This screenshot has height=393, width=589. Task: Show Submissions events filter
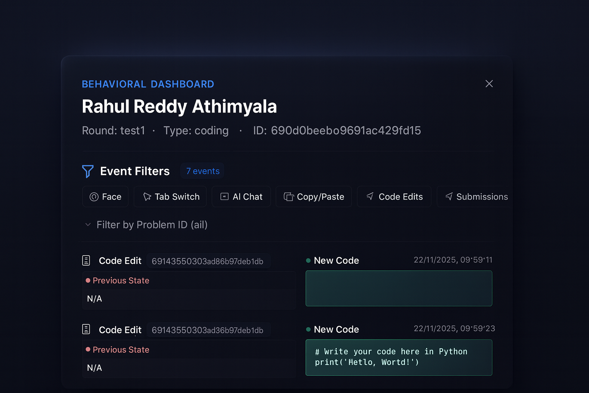click(x=476, y=197)
